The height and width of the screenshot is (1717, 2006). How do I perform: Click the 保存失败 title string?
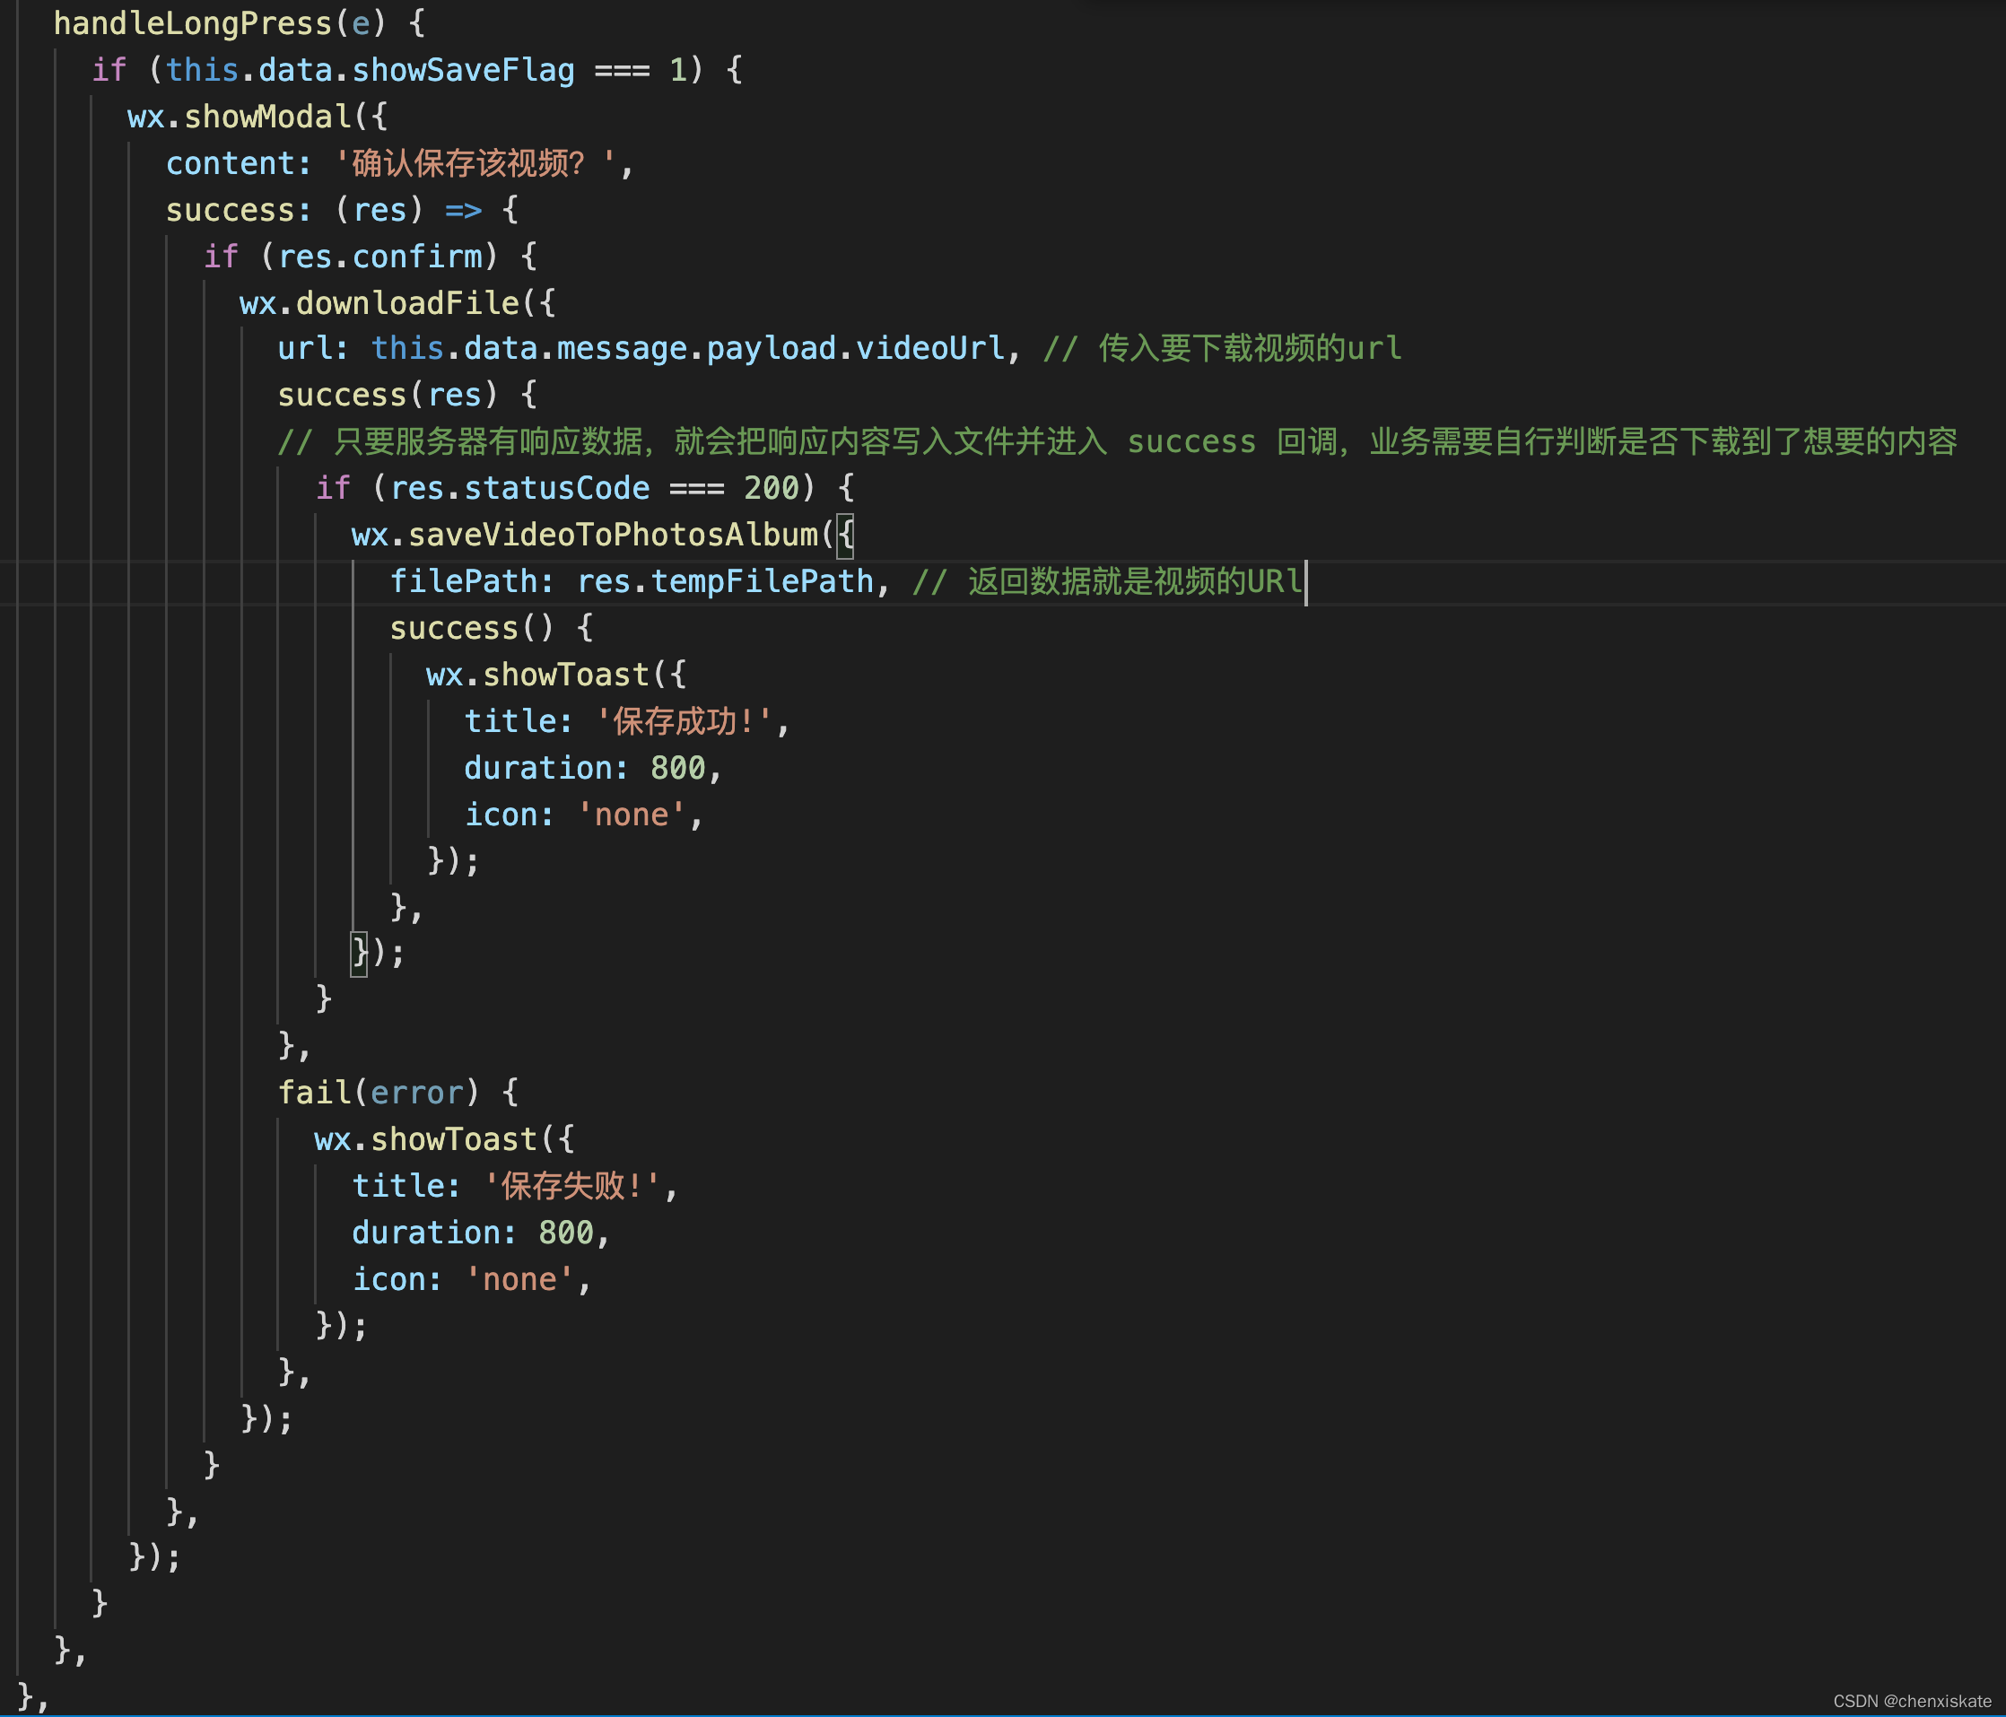pyautogui.click(x=571, y=1186)
